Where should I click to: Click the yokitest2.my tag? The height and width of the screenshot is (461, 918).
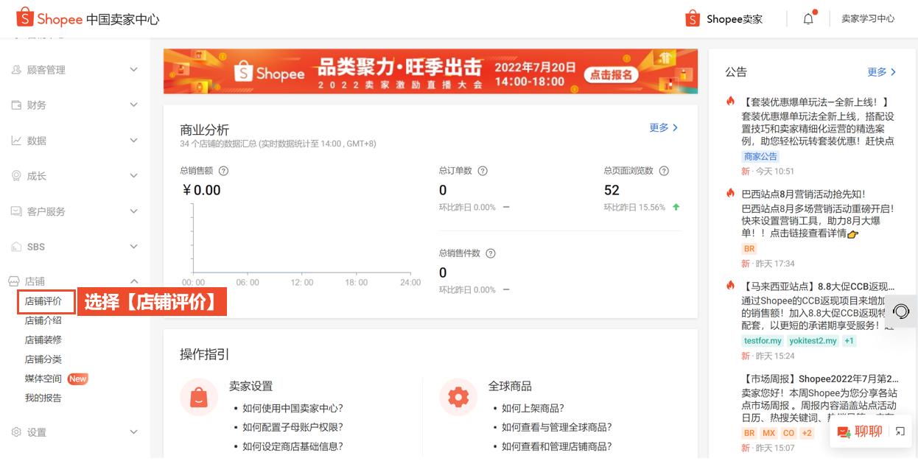[813, 340]
